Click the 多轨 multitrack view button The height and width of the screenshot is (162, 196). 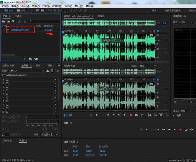(21, 10)
